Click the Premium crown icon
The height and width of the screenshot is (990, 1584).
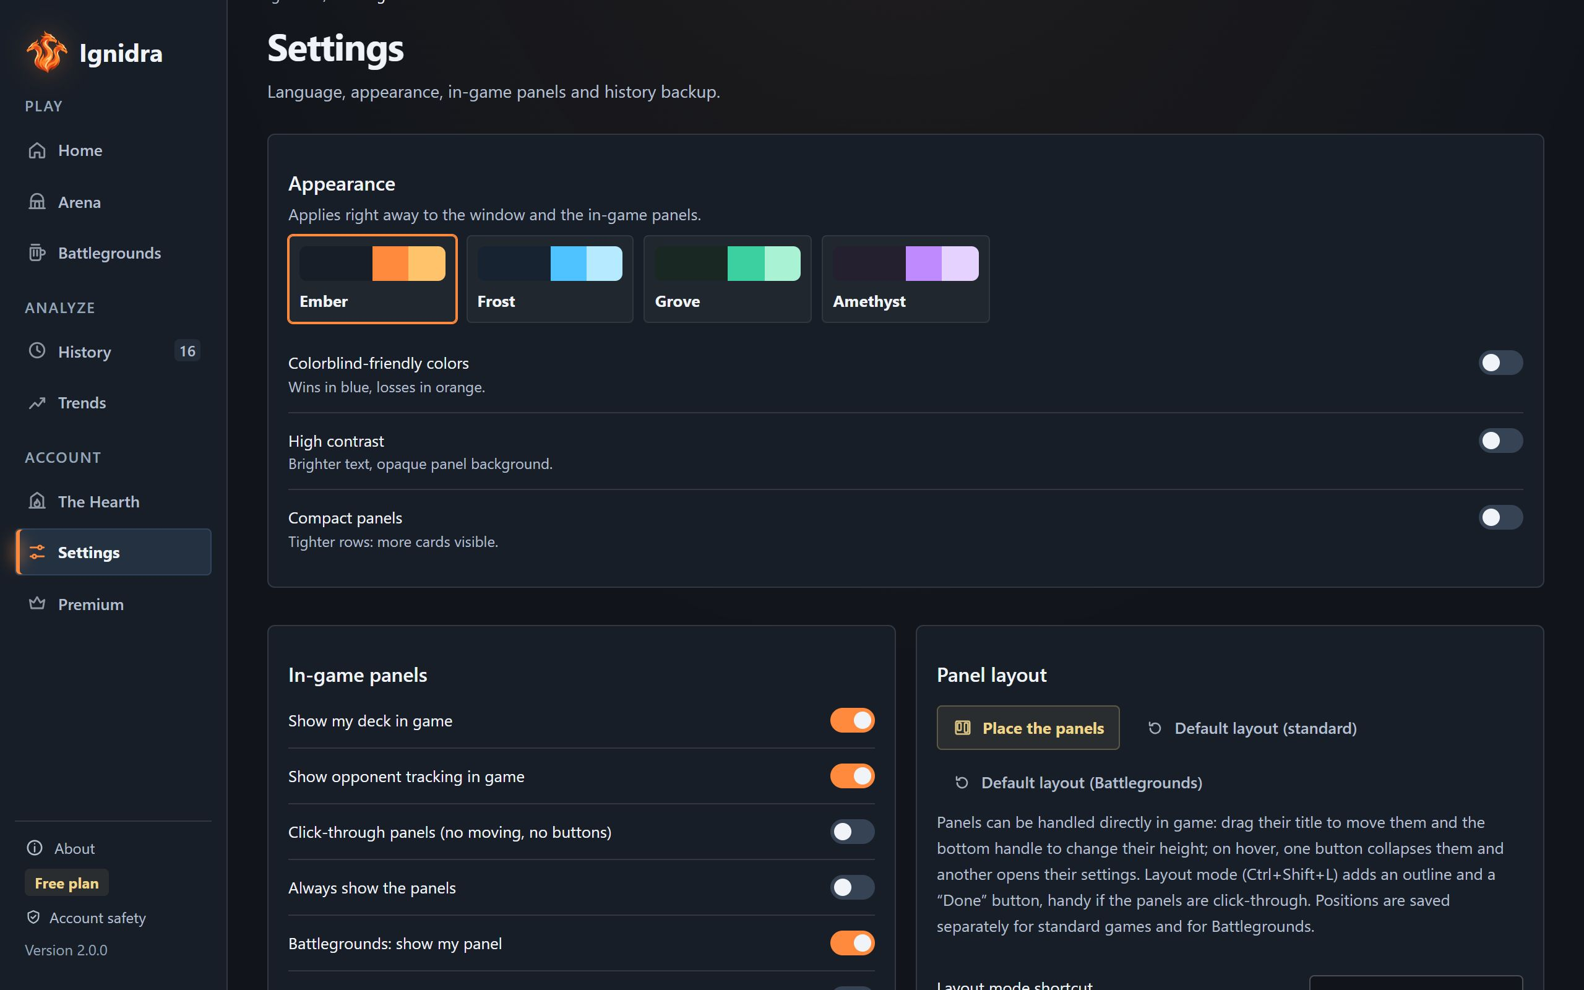click(37, 604)
